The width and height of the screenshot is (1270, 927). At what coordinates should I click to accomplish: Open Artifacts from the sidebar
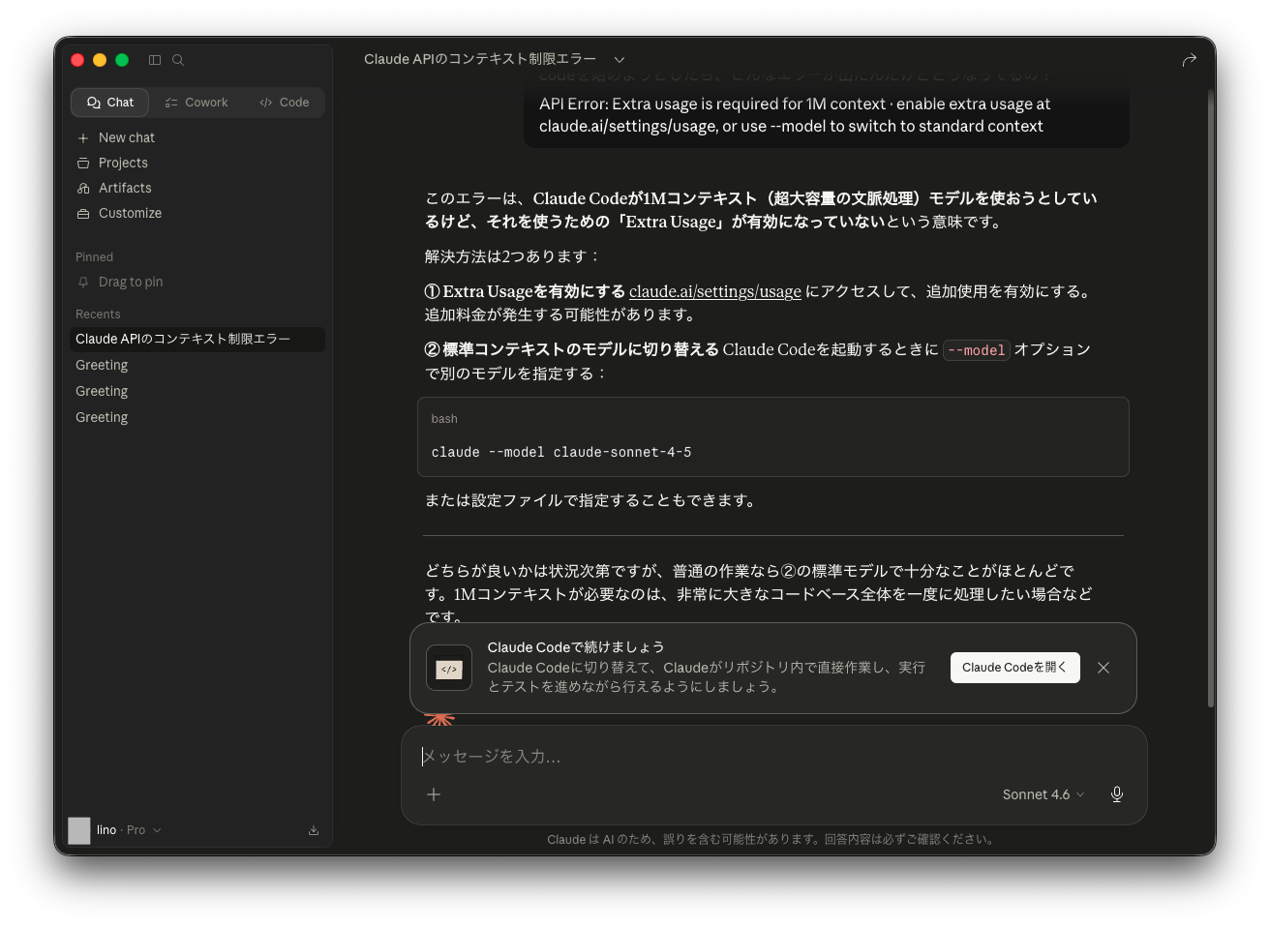(125, 189)
